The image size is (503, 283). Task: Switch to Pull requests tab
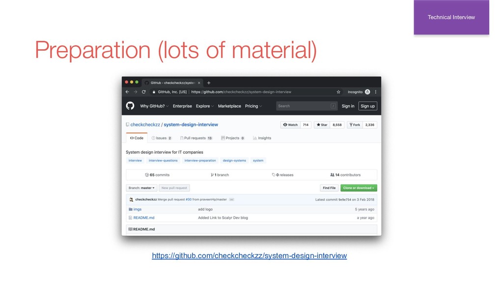pos(196,138)
